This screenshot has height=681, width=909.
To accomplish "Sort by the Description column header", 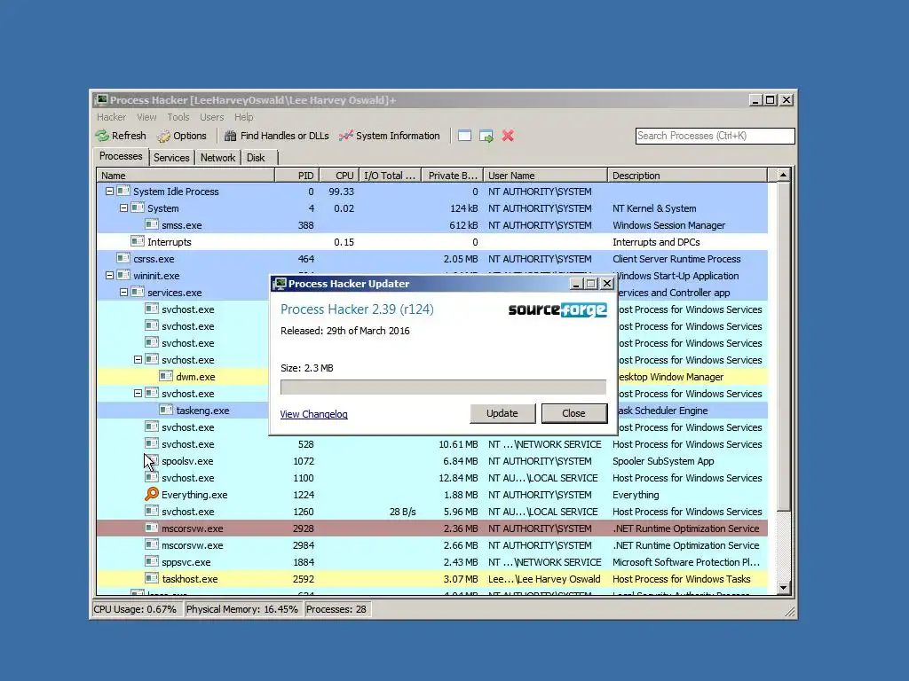I will coord(688,175).
